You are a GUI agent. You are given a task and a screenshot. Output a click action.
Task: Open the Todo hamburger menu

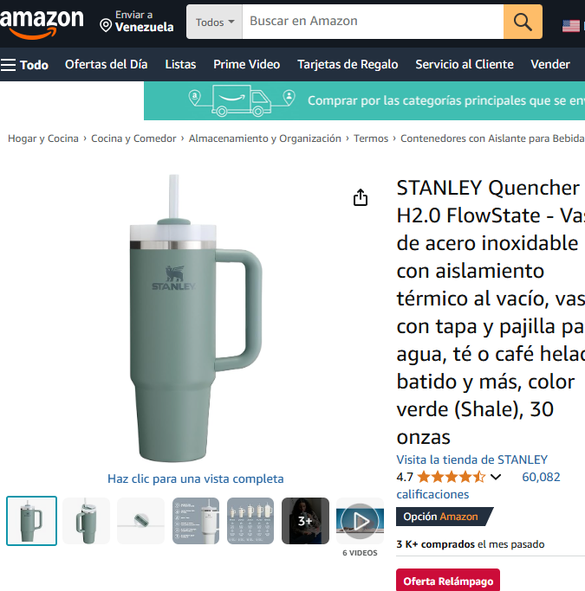click(x=24, y=65)
